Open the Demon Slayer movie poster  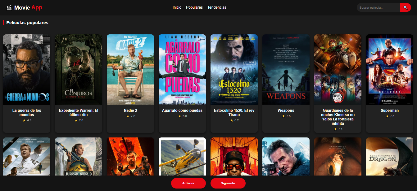pos(338,70)
